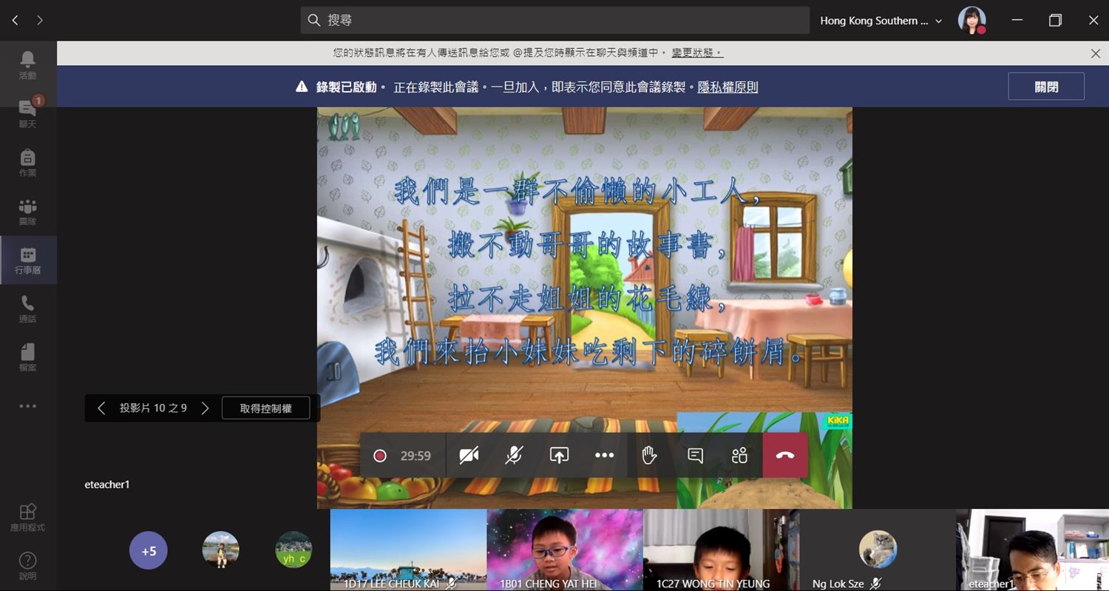Click the take control button
This screenshot has height=591, width=1109.
pos(265,408)
